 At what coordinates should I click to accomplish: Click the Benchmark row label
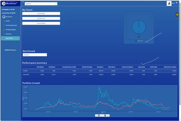click(x=26, y=75)
